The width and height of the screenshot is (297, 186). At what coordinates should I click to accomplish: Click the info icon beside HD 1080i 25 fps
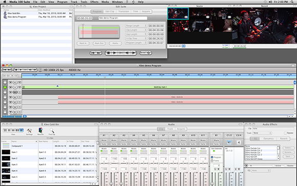coord(40,70)
